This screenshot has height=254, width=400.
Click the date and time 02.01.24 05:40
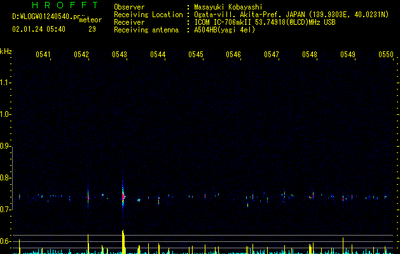[x=39, y=29]
